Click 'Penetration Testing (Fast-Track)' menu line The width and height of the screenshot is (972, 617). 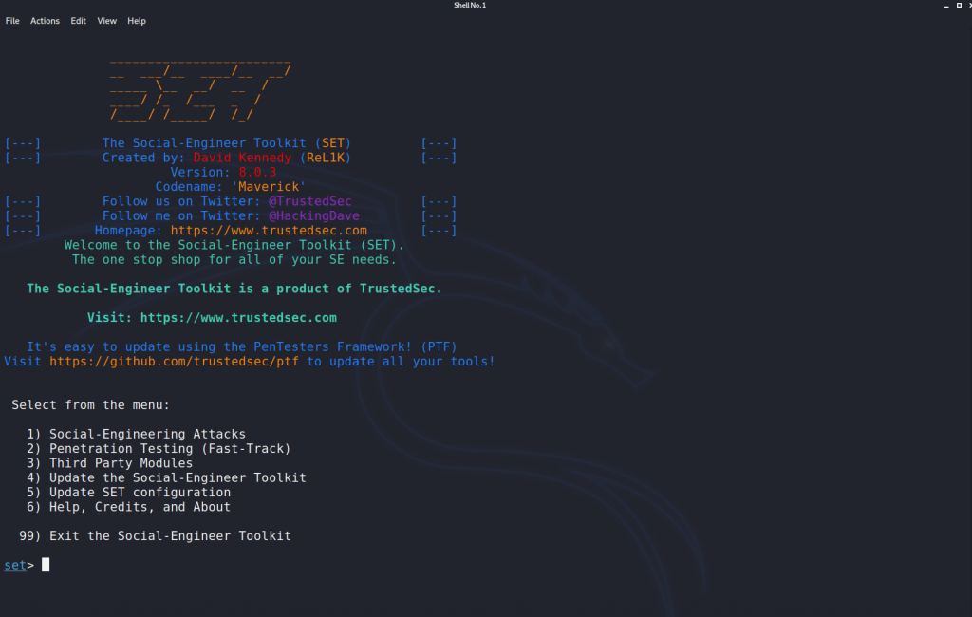[159, 448]
